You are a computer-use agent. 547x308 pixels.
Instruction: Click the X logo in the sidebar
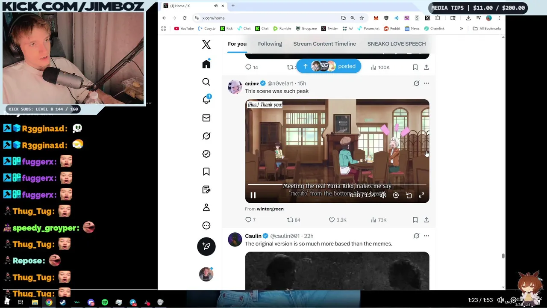(x=206, y=44)
